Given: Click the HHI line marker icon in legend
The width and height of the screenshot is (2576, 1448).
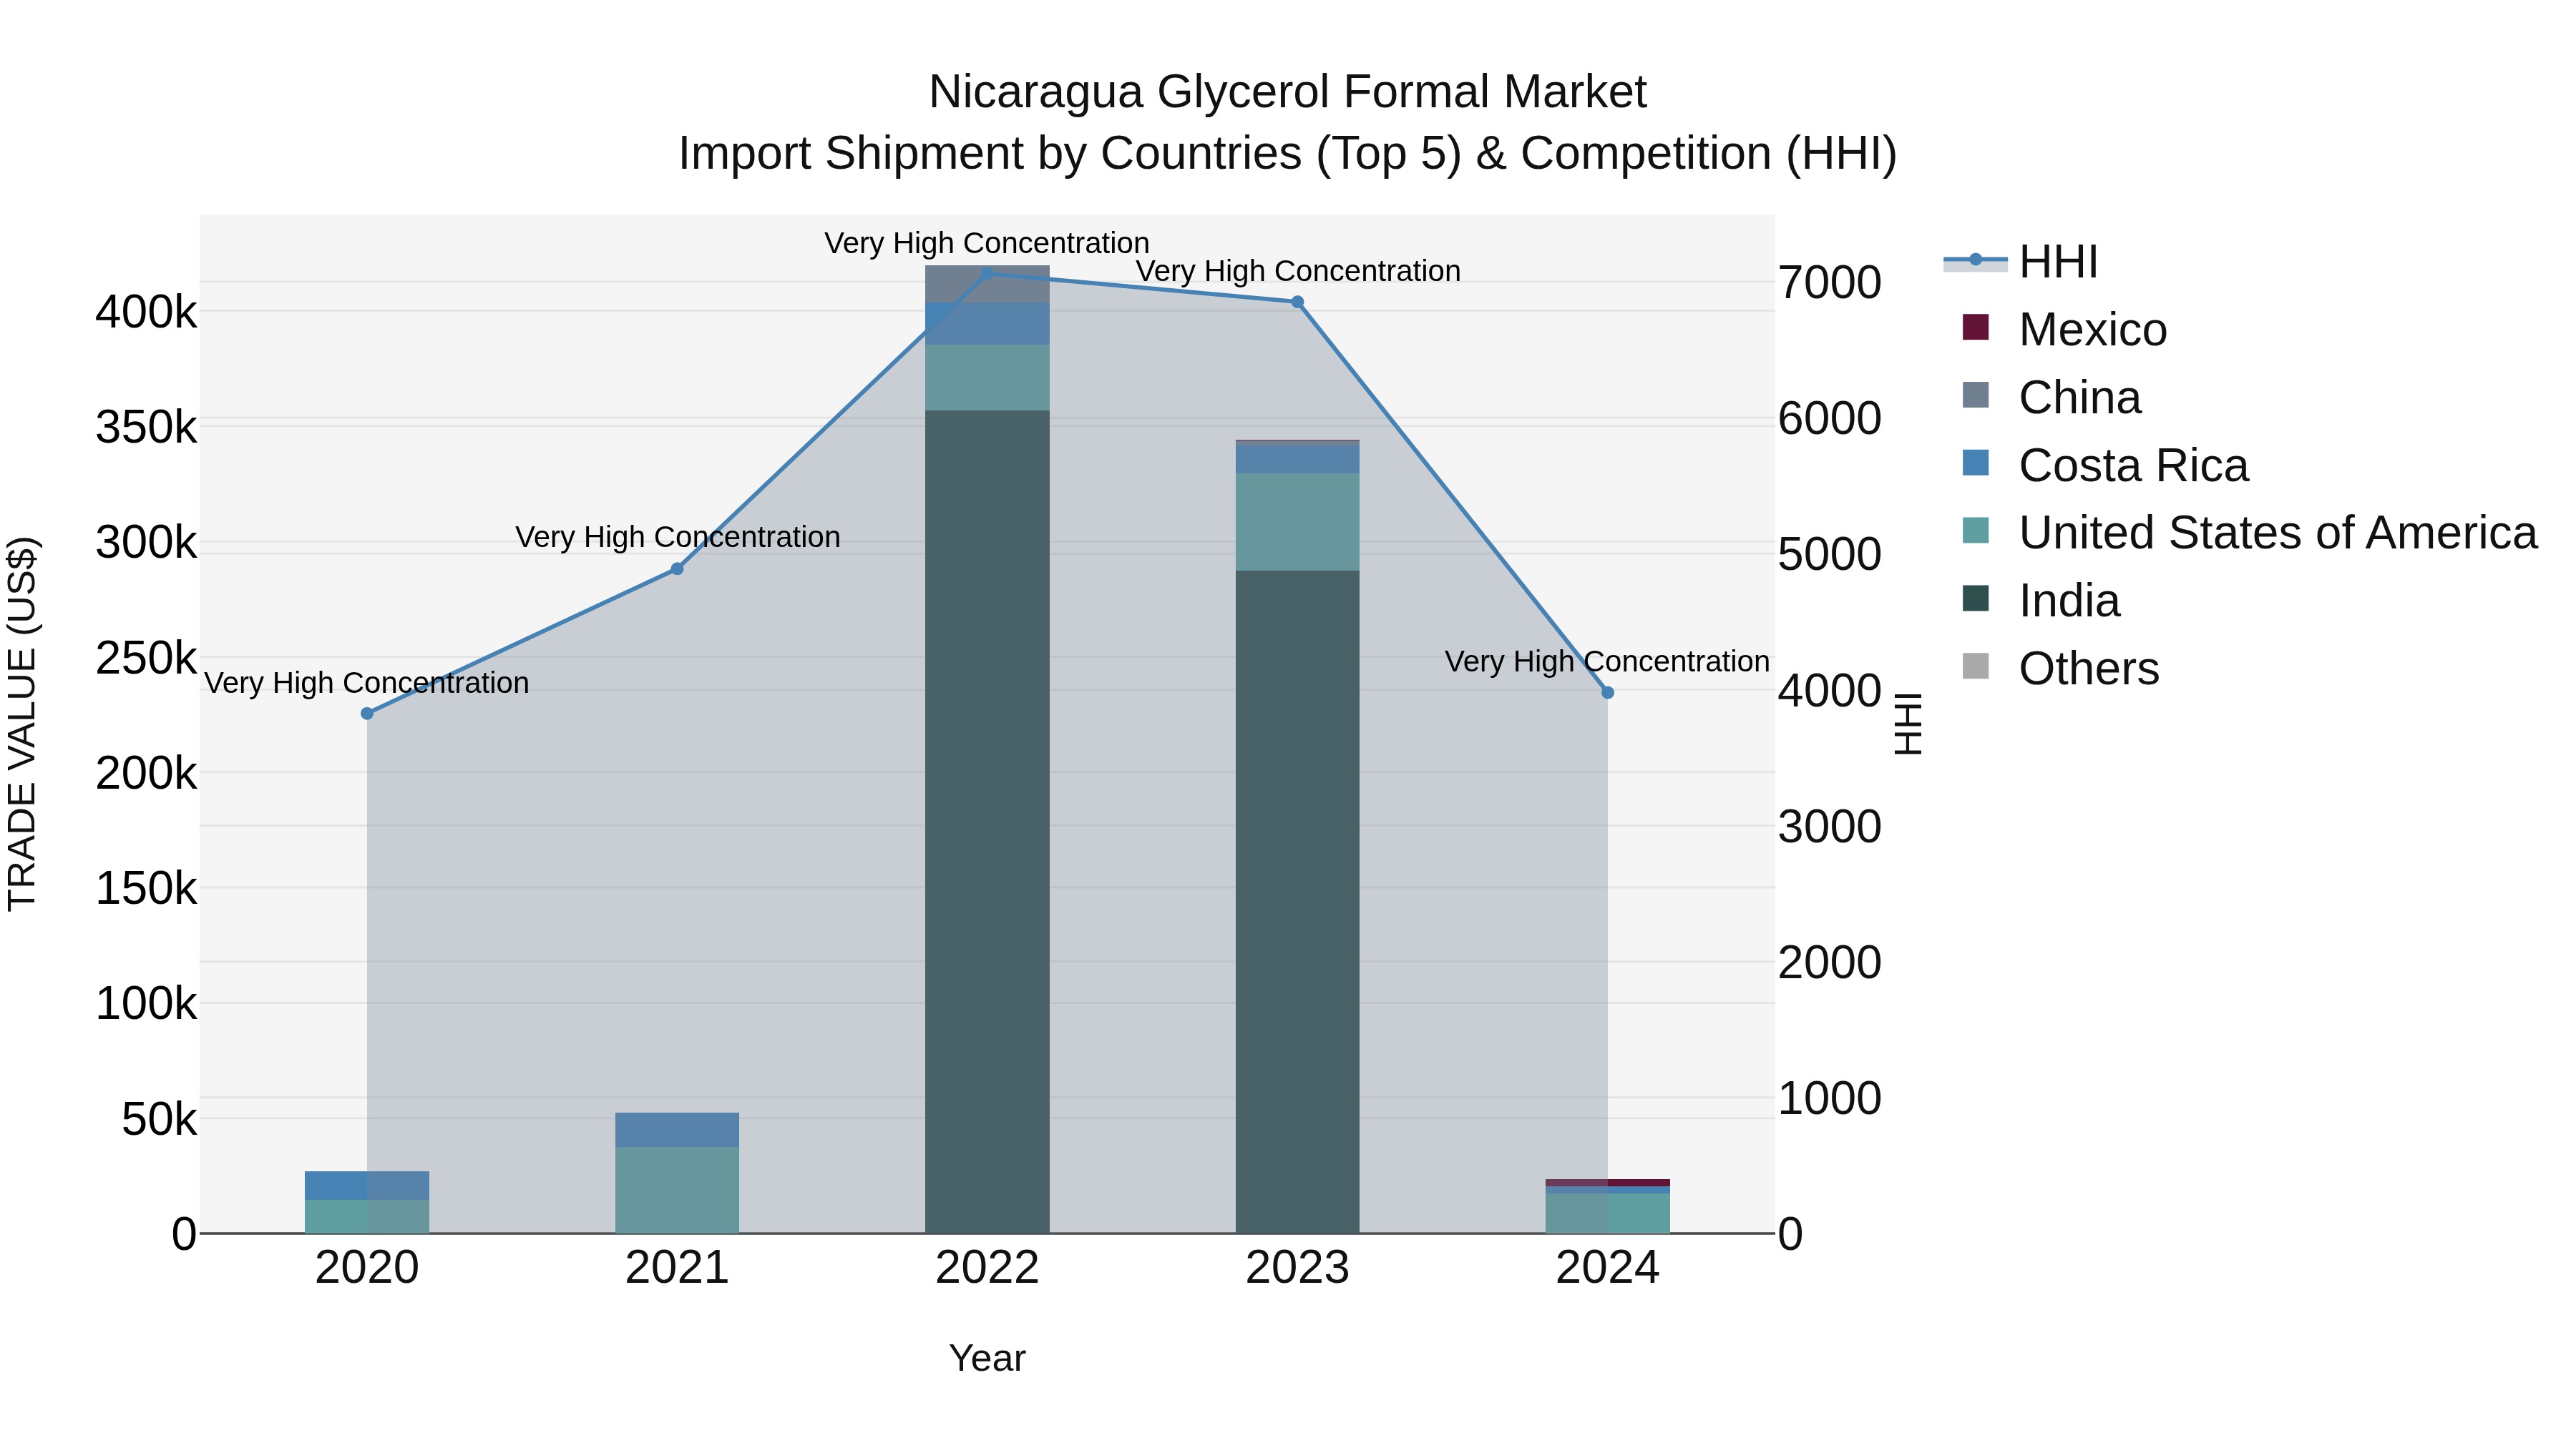Looking at the screenshot, I should [x=1975, y=261].
